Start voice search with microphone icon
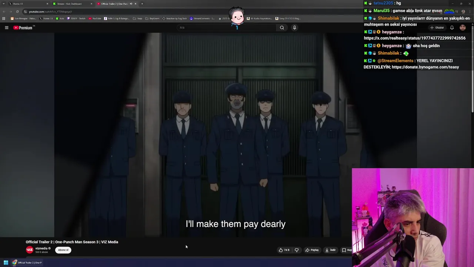474x267 pixels. tap(294, 27)
